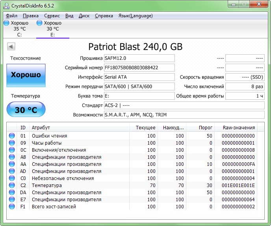Click the ID column header
Viewport: 271px width, 226px height.
(x=23, y=128)
